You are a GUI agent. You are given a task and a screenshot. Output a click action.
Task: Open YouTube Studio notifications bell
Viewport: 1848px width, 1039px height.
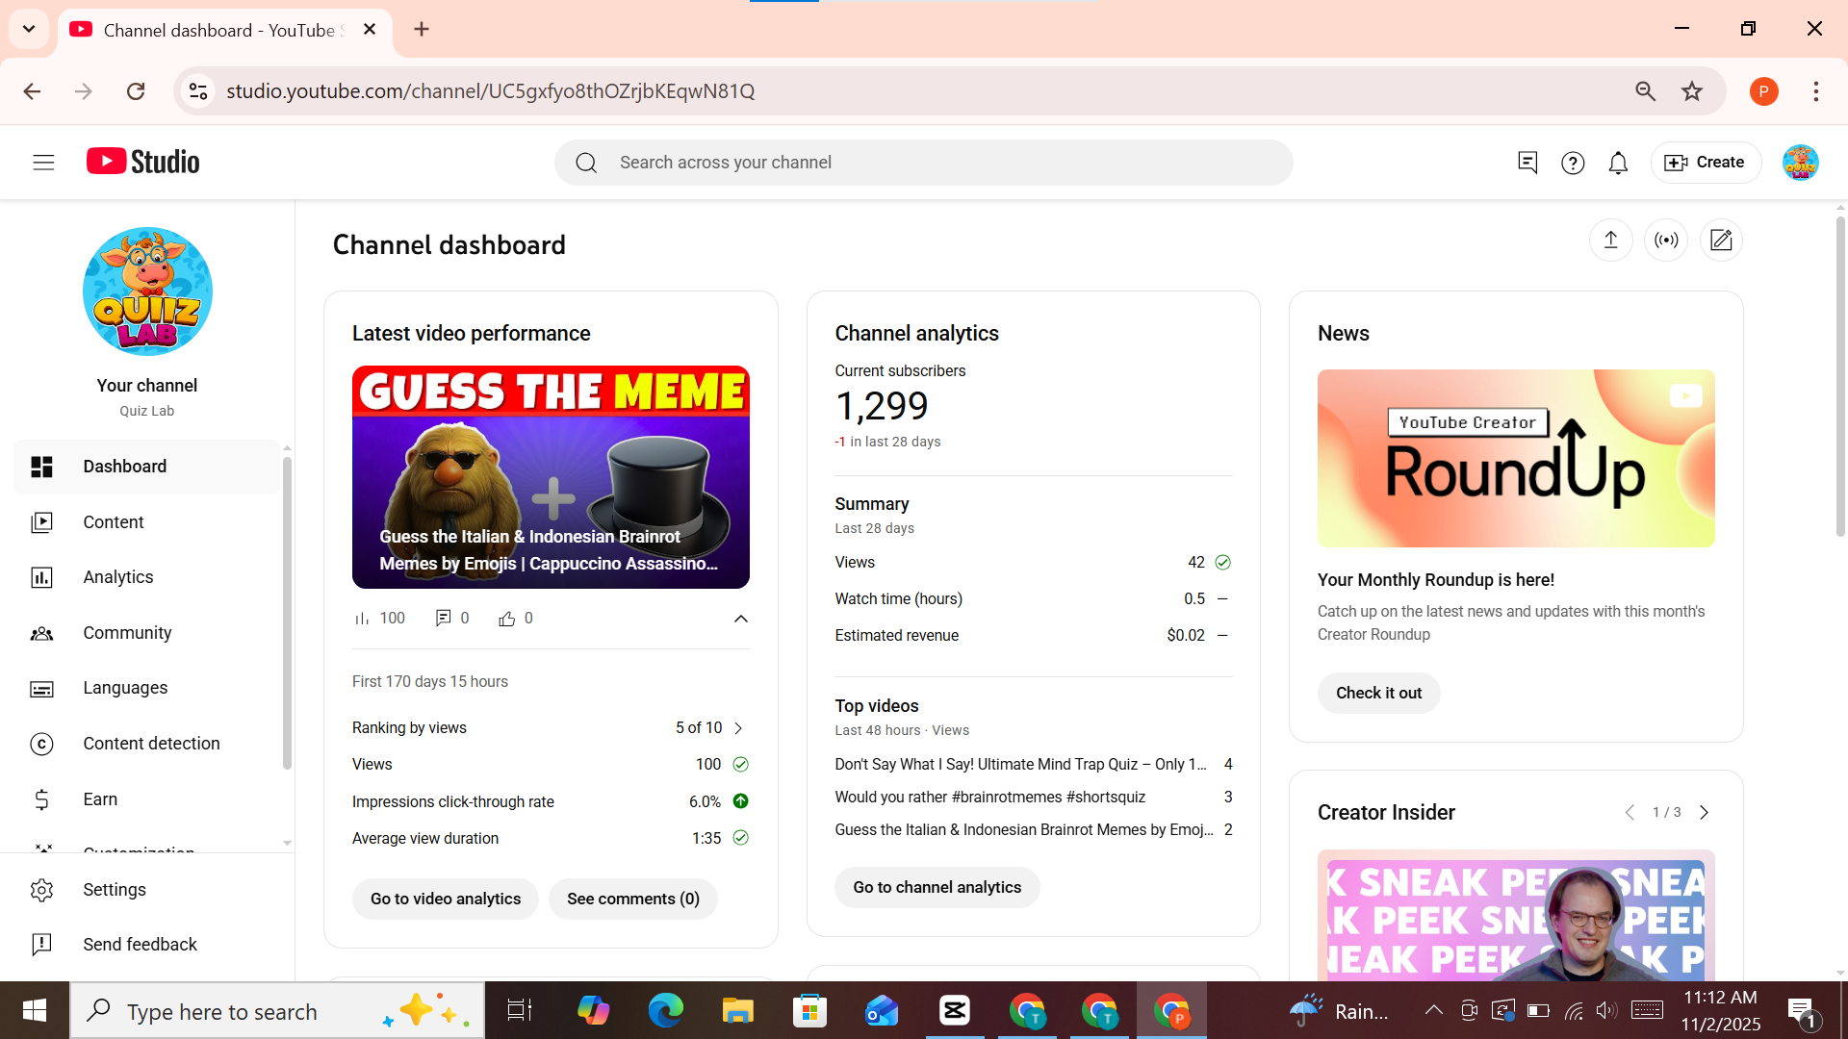click(1618, 162)
